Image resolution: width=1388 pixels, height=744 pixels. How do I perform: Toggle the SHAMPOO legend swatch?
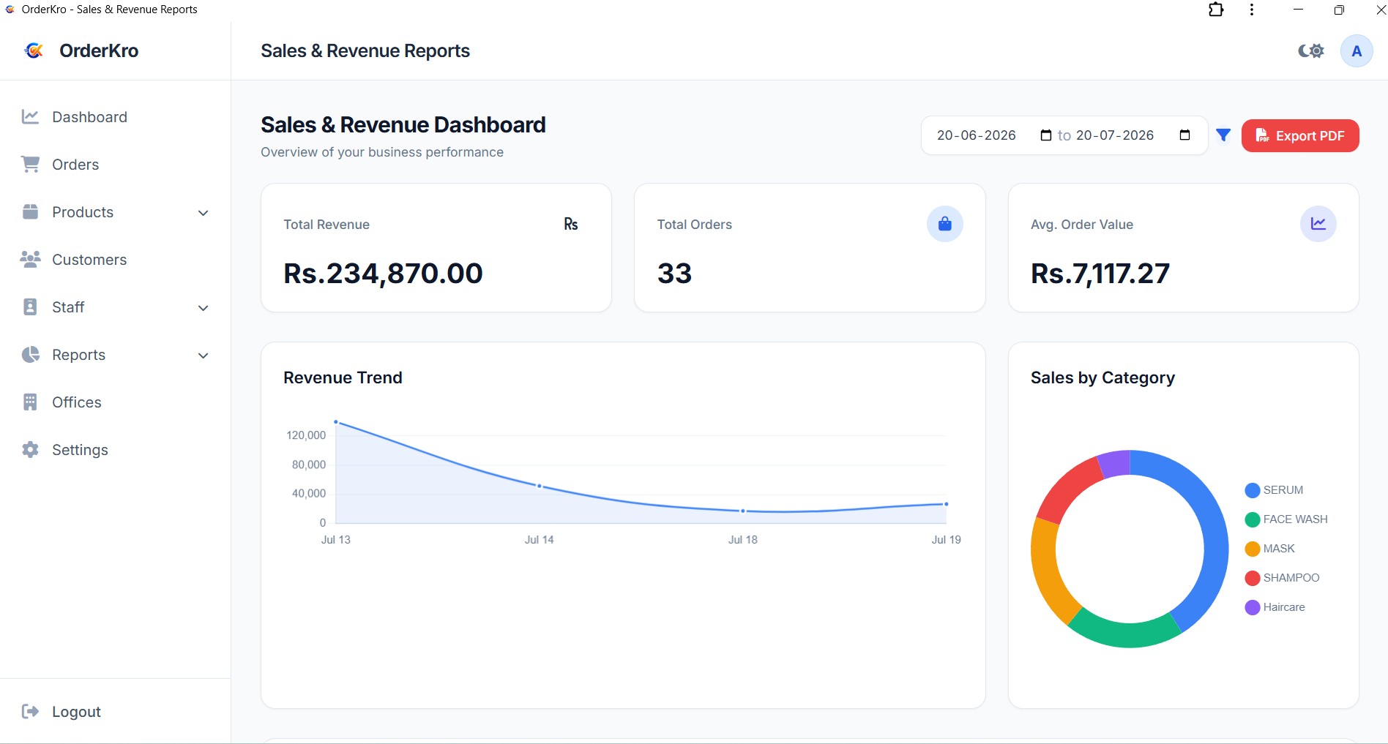pos(1253,578)
